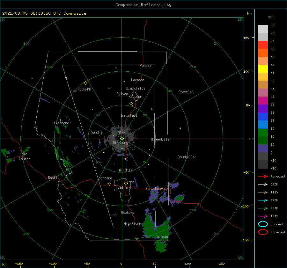Select the 54 dBZ yellow color swatch
Screen dimensions: 287x268
pos(263,69)
